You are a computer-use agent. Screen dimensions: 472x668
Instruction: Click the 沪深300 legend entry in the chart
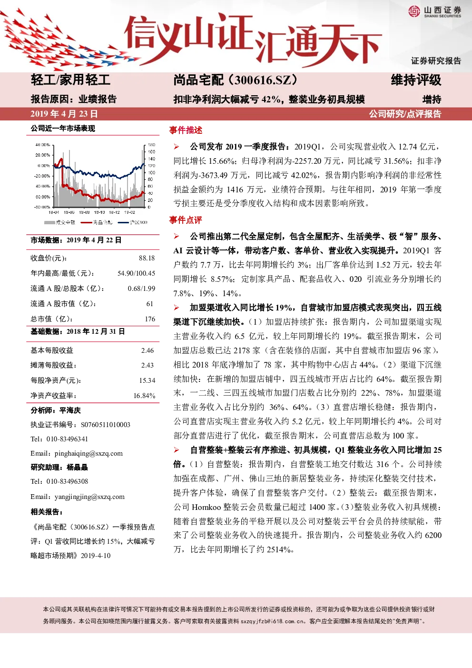point(133,222)
